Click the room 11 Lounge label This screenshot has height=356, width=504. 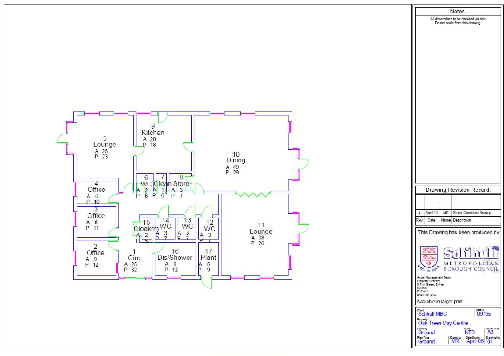261,228
